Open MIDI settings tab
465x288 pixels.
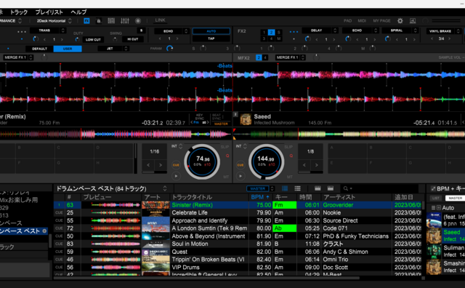point(362,21)
